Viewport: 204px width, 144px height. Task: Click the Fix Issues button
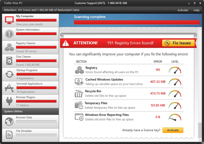178,43
